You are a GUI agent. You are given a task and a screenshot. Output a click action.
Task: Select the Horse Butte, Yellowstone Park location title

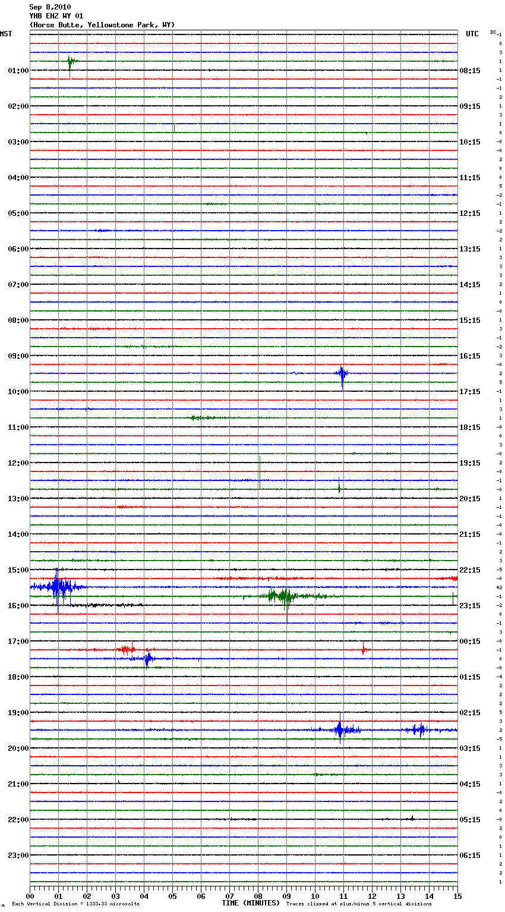click(x=102, y=25)
